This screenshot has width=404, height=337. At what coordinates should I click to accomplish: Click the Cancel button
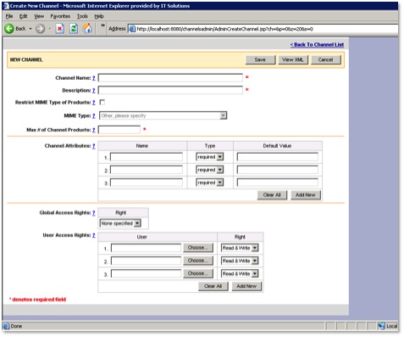coord(325,59)
